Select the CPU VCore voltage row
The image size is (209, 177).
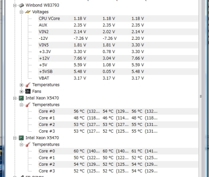coord(118,19)
